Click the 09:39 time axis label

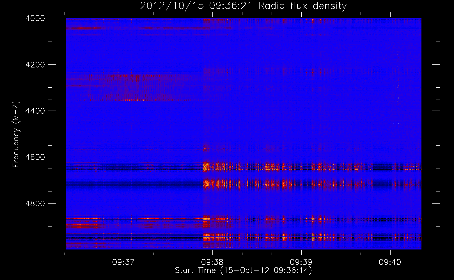point(301,262)
